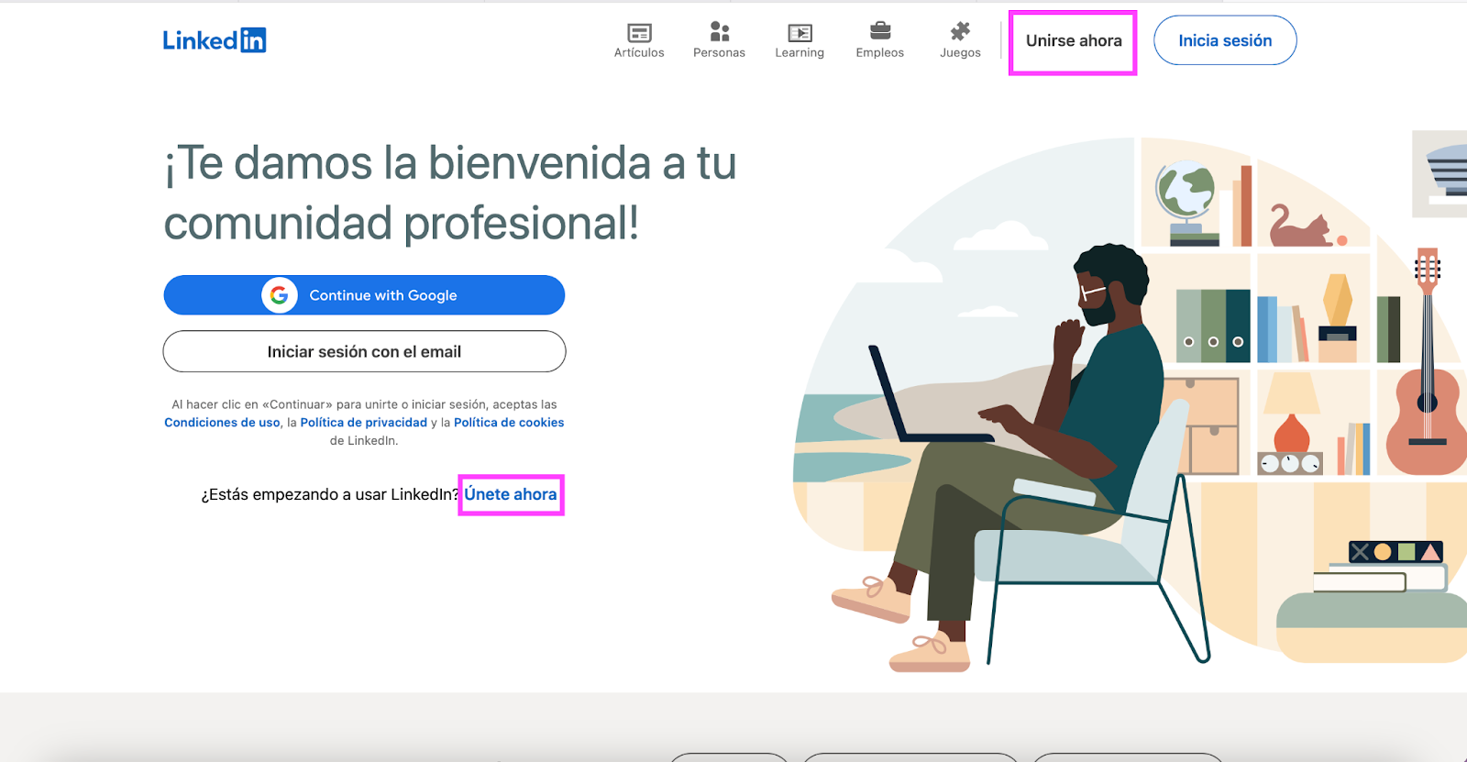Open the Política de cookies link
Viewport: 1467px width, 762px height.
click(509, 423)
